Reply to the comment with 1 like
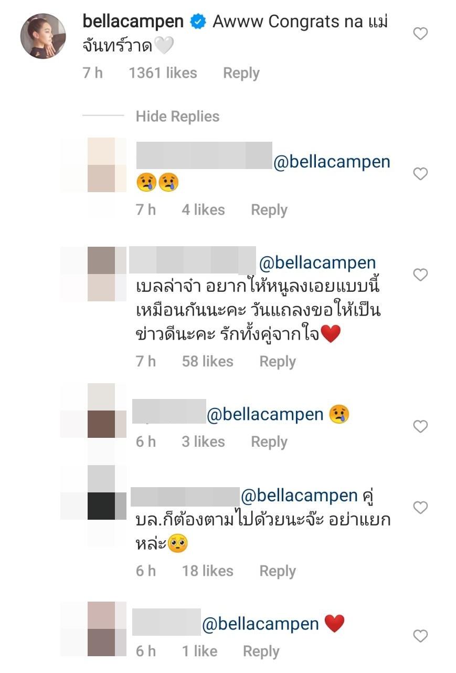456x673 pixels. point(261,651)
